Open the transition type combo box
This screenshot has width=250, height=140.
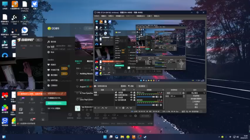click(174, 93)
